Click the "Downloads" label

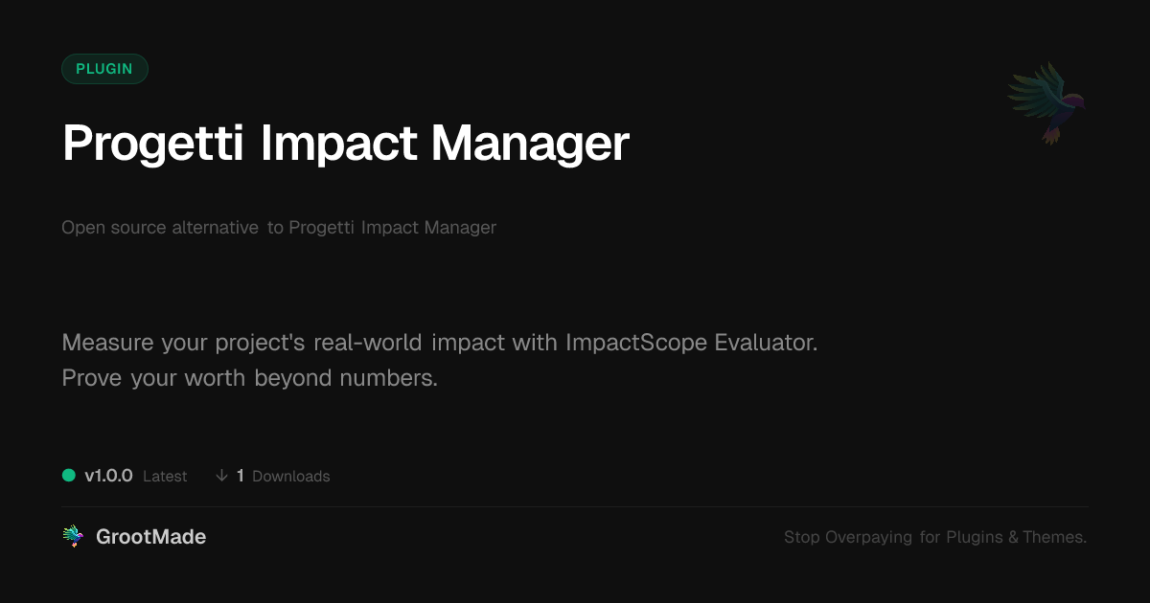(290, 477)
